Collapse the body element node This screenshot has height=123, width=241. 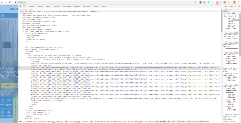21,15
